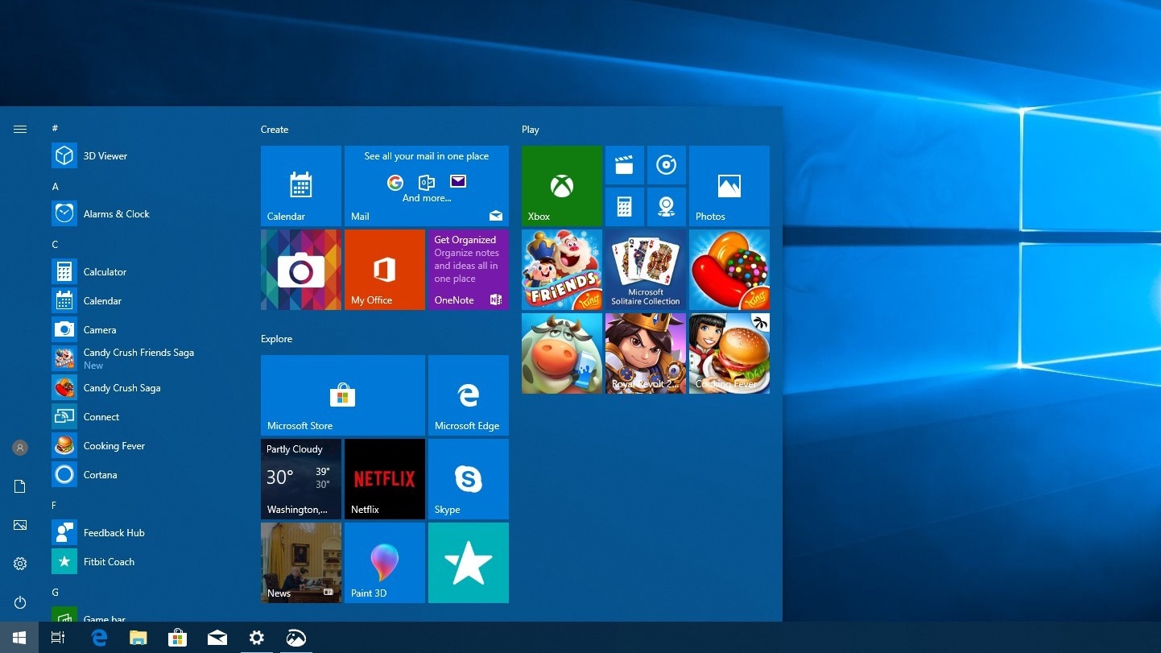
Task: Click the My Office tile
Action: click(x=384, y=270)
